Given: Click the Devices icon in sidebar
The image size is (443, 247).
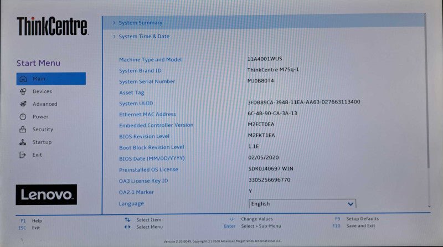Looking at the screenshot, I should (23, 91).
